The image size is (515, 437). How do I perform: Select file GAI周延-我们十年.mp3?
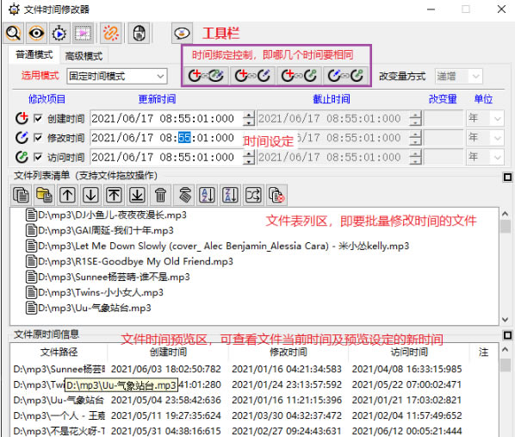point(100,230)
